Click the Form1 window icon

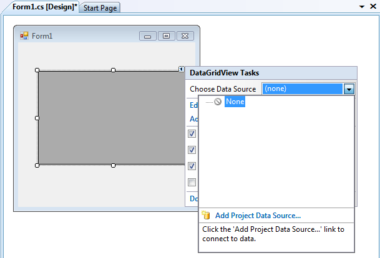[x=24, y=36]
